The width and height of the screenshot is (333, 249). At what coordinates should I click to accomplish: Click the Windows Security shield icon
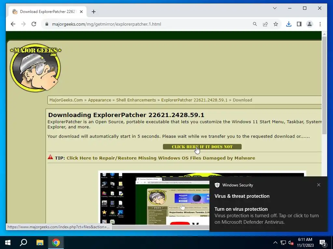(217, 185)
